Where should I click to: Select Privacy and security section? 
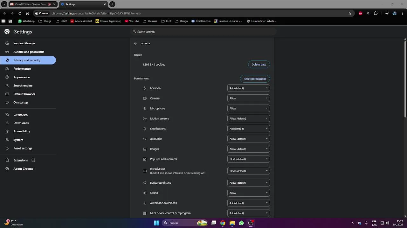pyautogui.click(x=28, y=60)
